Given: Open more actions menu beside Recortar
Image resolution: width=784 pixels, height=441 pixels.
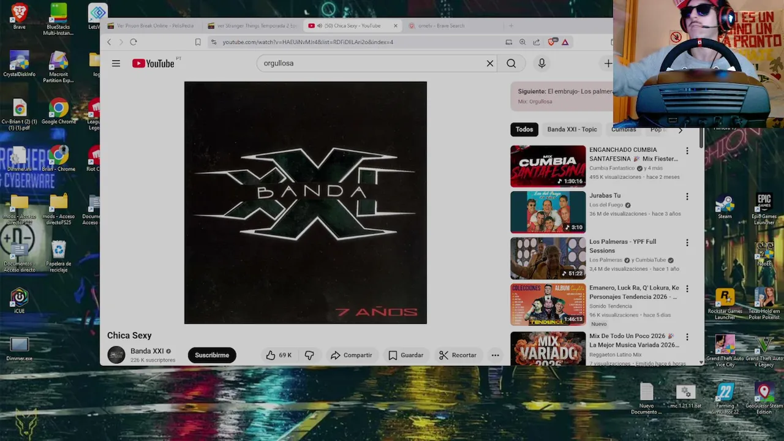Looking at the screenshot, I should (495, 355).
